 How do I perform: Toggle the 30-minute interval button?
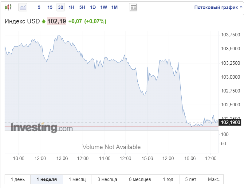pyautogui.click(x=61, y=7)
